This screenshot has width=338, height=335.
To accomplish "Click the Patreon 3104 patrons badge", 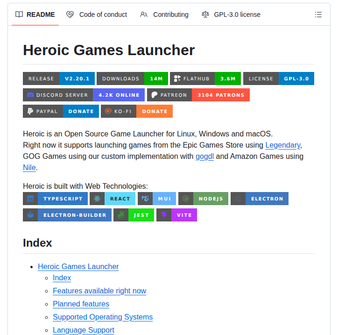I will 198,95.
